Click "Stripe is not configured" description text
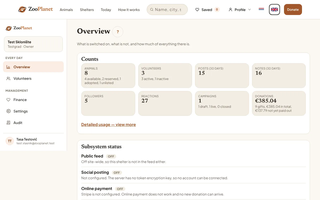 point(152,194)
